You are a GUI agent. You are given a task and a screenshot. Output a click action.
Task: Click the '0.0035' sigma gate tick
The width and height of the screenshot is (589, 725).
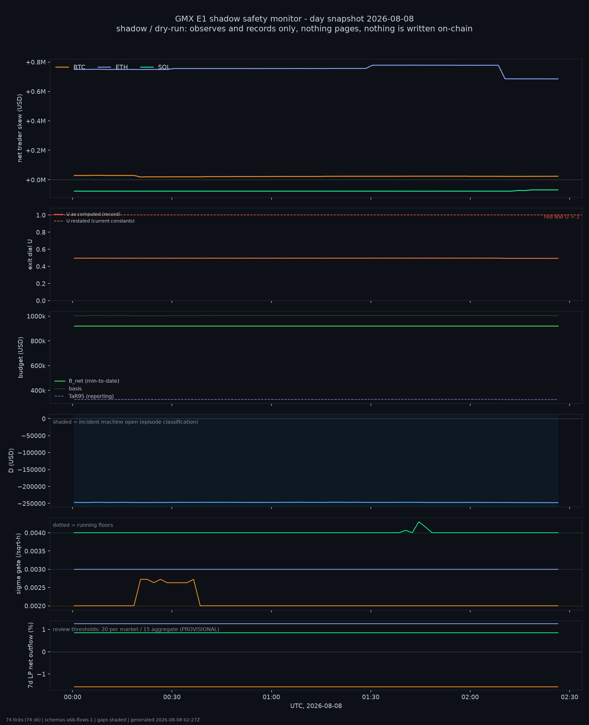35,551
